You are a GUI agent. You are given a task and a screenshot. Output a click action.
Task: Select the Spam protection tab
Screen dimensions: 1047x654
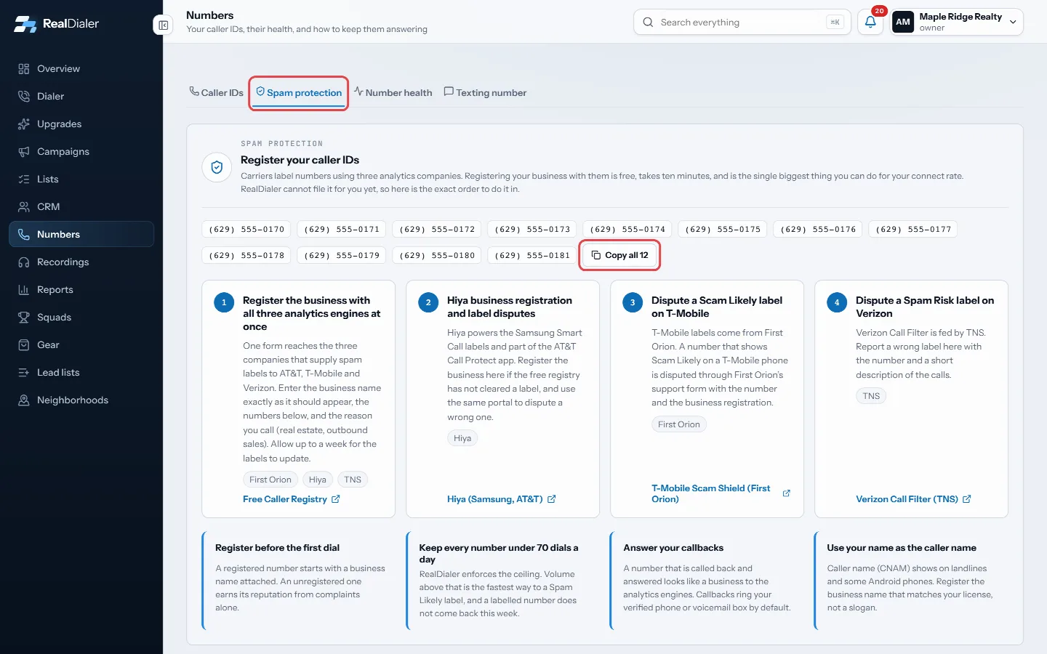click(x=299, y=93)
